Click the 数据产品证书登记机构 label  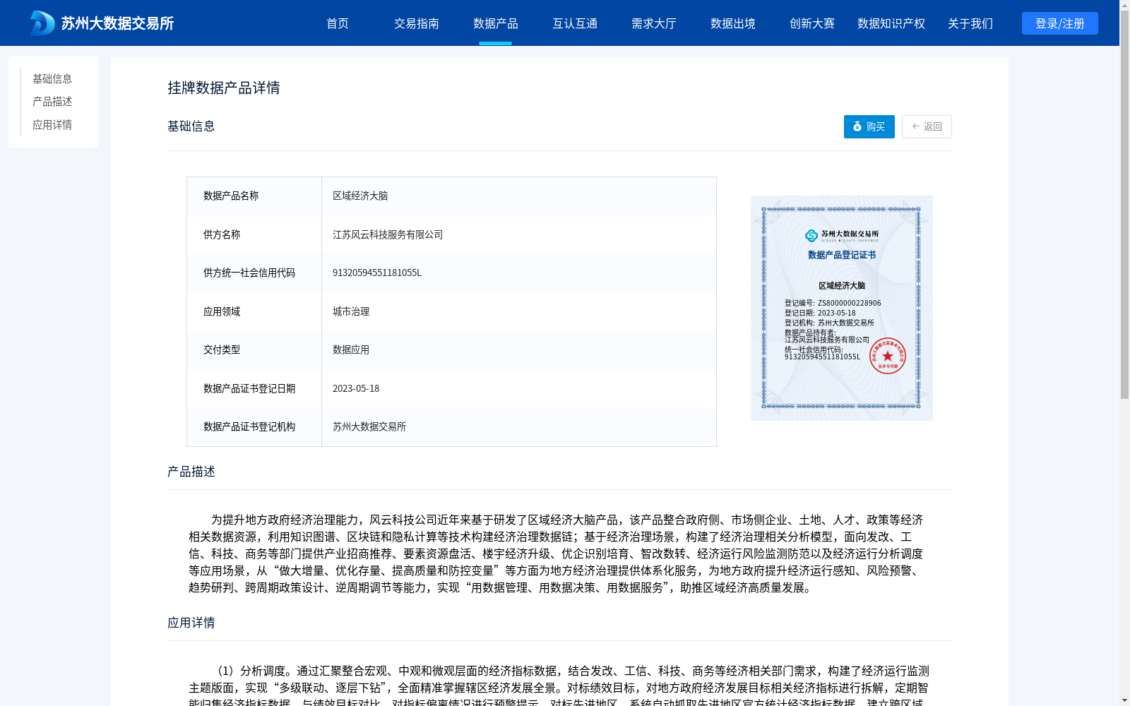pyautogui.click(x=249, y=426)
